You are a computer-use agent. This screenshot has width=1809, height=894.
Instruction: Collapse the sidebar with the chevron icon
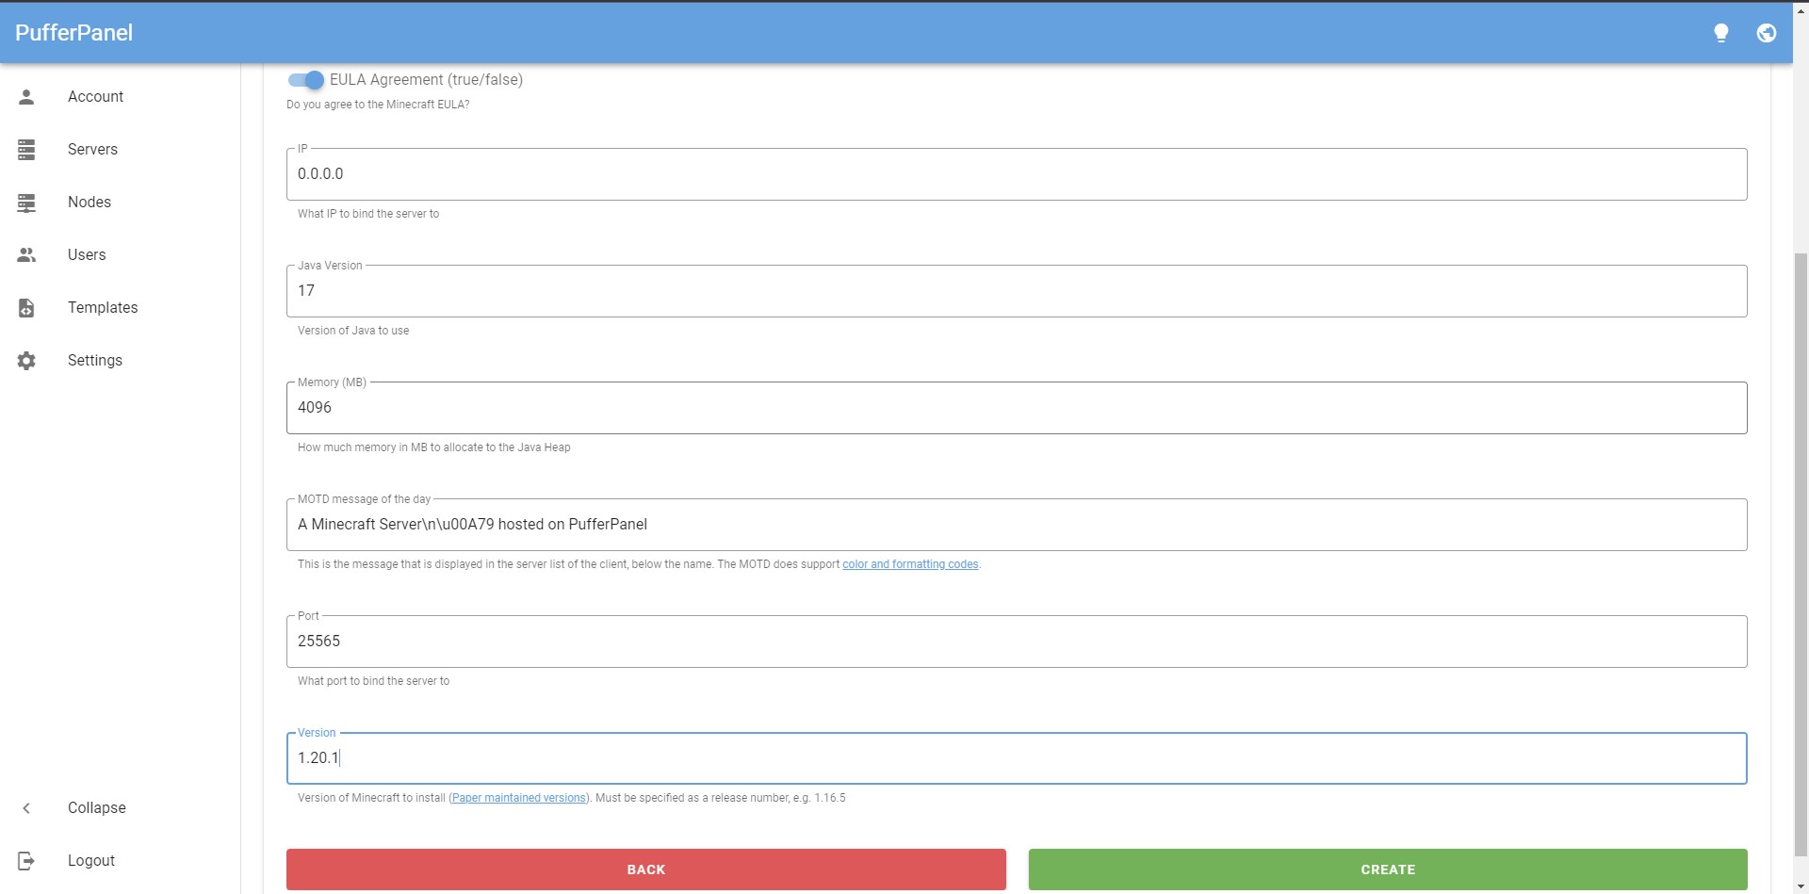[x=26, y=807]
